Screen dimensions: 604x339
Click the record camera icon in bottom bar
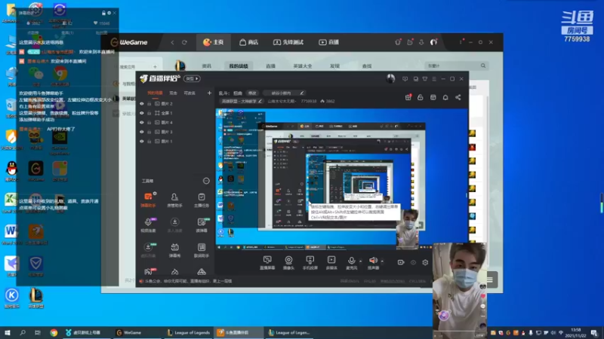(401, 262)
